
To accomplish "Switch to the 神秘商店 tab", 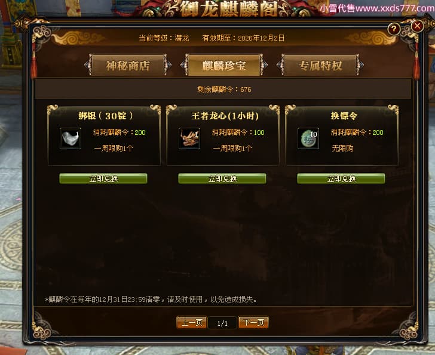I will [128, 66].
